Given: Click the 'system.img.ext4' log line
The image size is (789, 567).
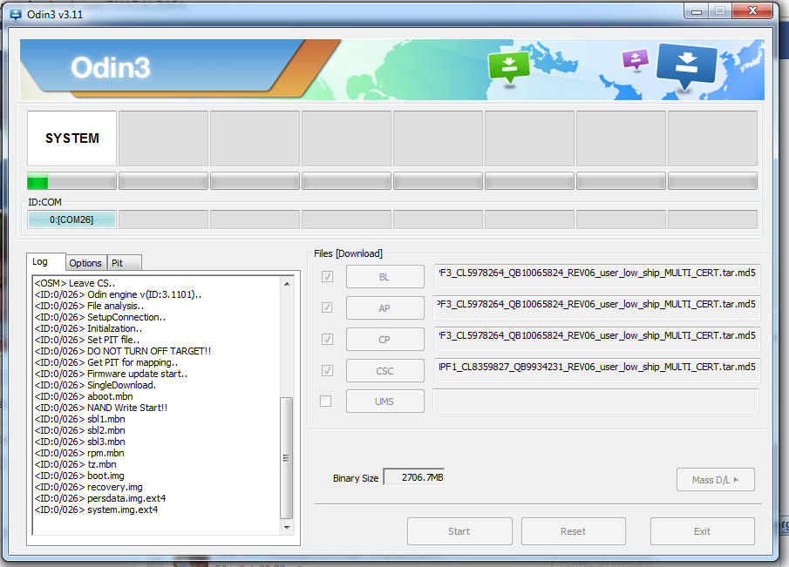Looking at the screenshot, I should click(x=96, y=510).
